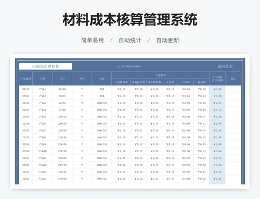The width and height of the screenshot is (260, 199).
Task: Select product number cell 32523
Action: [25, 172]
